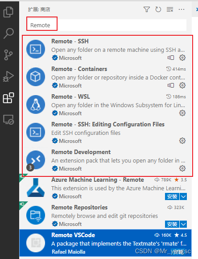Open the Remote - SSH extension icon

pyautogui.click(x=36, y=49)
